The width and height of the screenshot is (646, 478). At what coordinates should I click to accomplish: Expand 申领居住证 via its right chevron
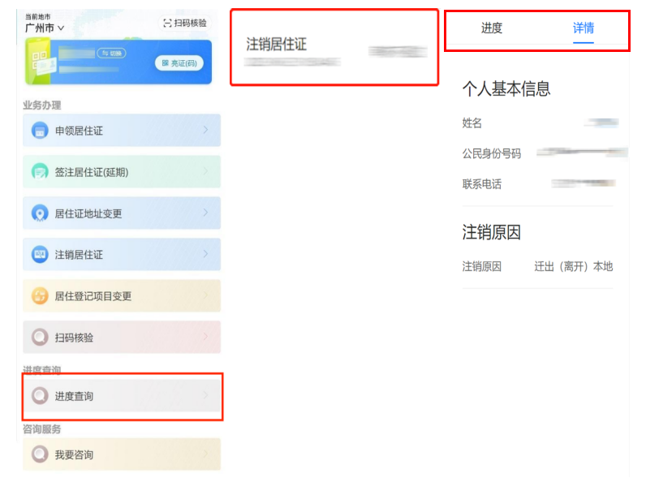tap(205, 130)
